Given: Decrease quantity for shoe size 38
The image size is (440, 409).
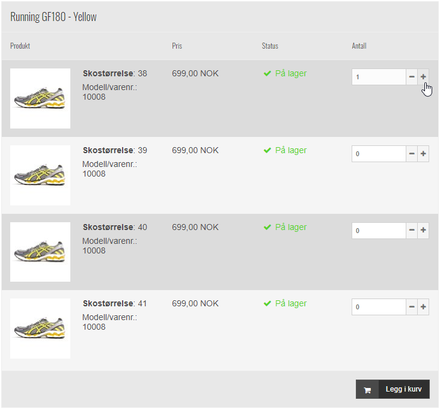Looking at the screenshot, I should (x=412, y=77).
